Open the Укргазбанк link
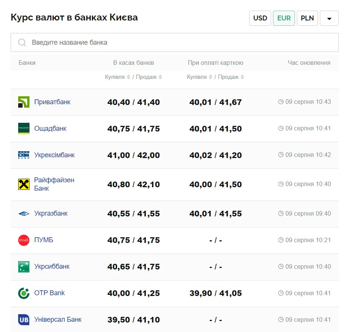This screenshot has width=349, height=332. [51, 213]
